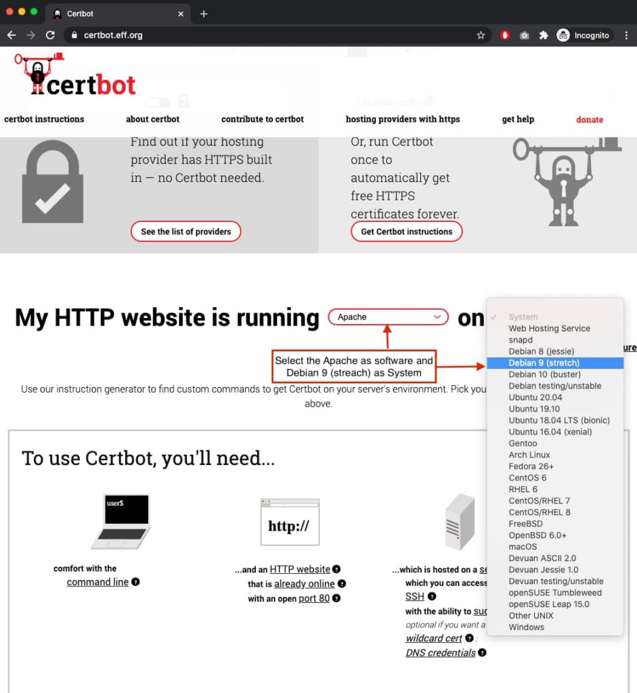Open hosting providers with https nav item

403,119
